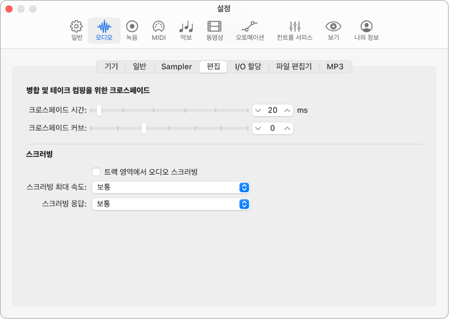The width and height of the screenshot is (449, 319).
Task: Open the 동영상 film strip icon
Action: coord(215,30)
